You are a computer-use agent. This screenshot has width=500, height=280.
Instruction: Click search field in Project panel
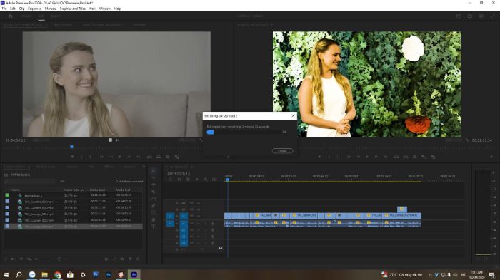(x=30, y=182)
